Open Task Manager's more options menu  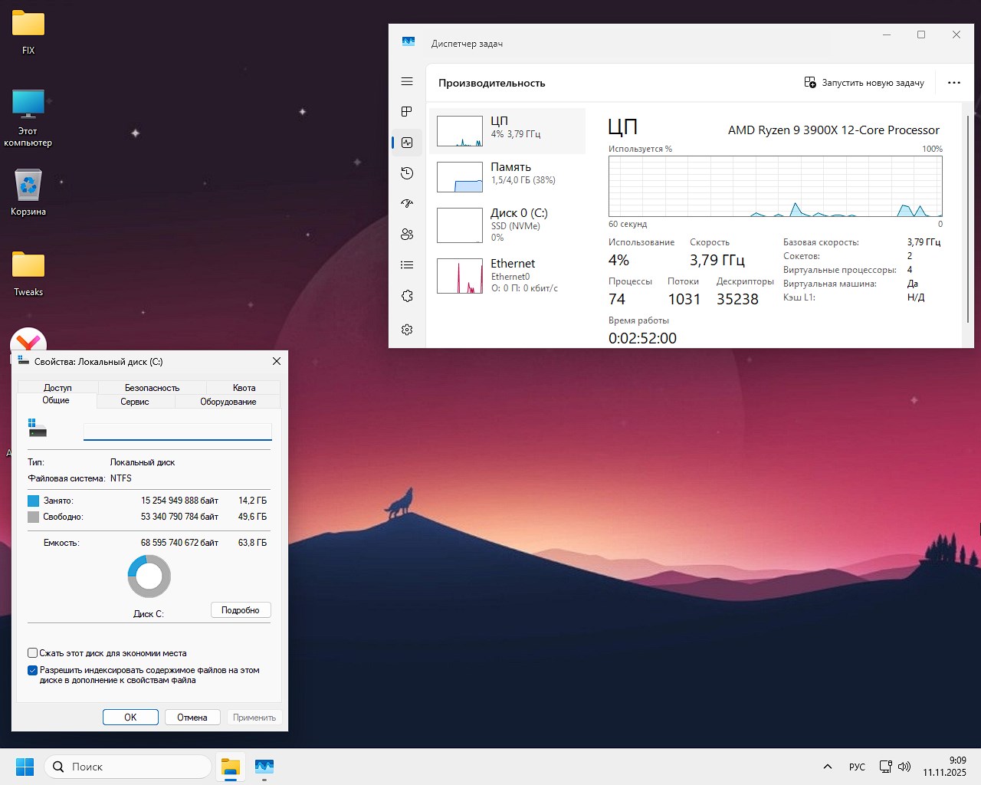[x=953, y=82]
